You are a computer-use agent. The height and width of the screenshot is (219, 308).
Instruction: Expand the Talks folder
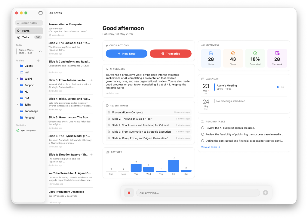pos(17,105)
